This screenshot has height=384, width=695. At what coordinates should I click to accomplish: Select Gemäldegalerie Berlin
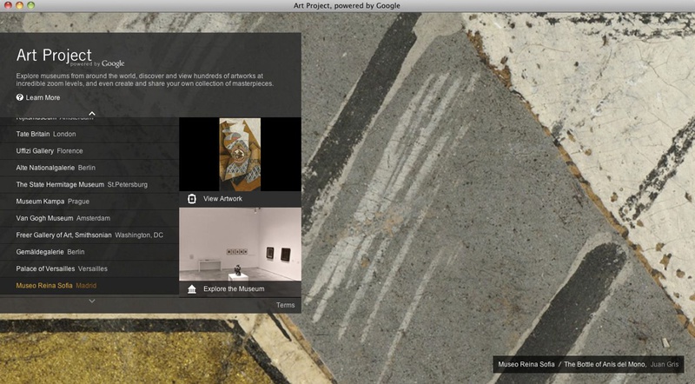89,252
